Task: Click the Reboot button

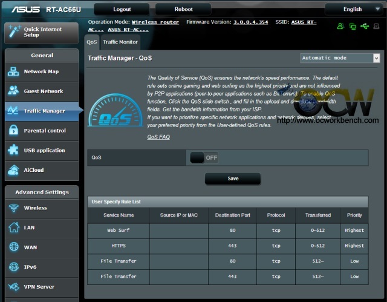Action: 183,9
